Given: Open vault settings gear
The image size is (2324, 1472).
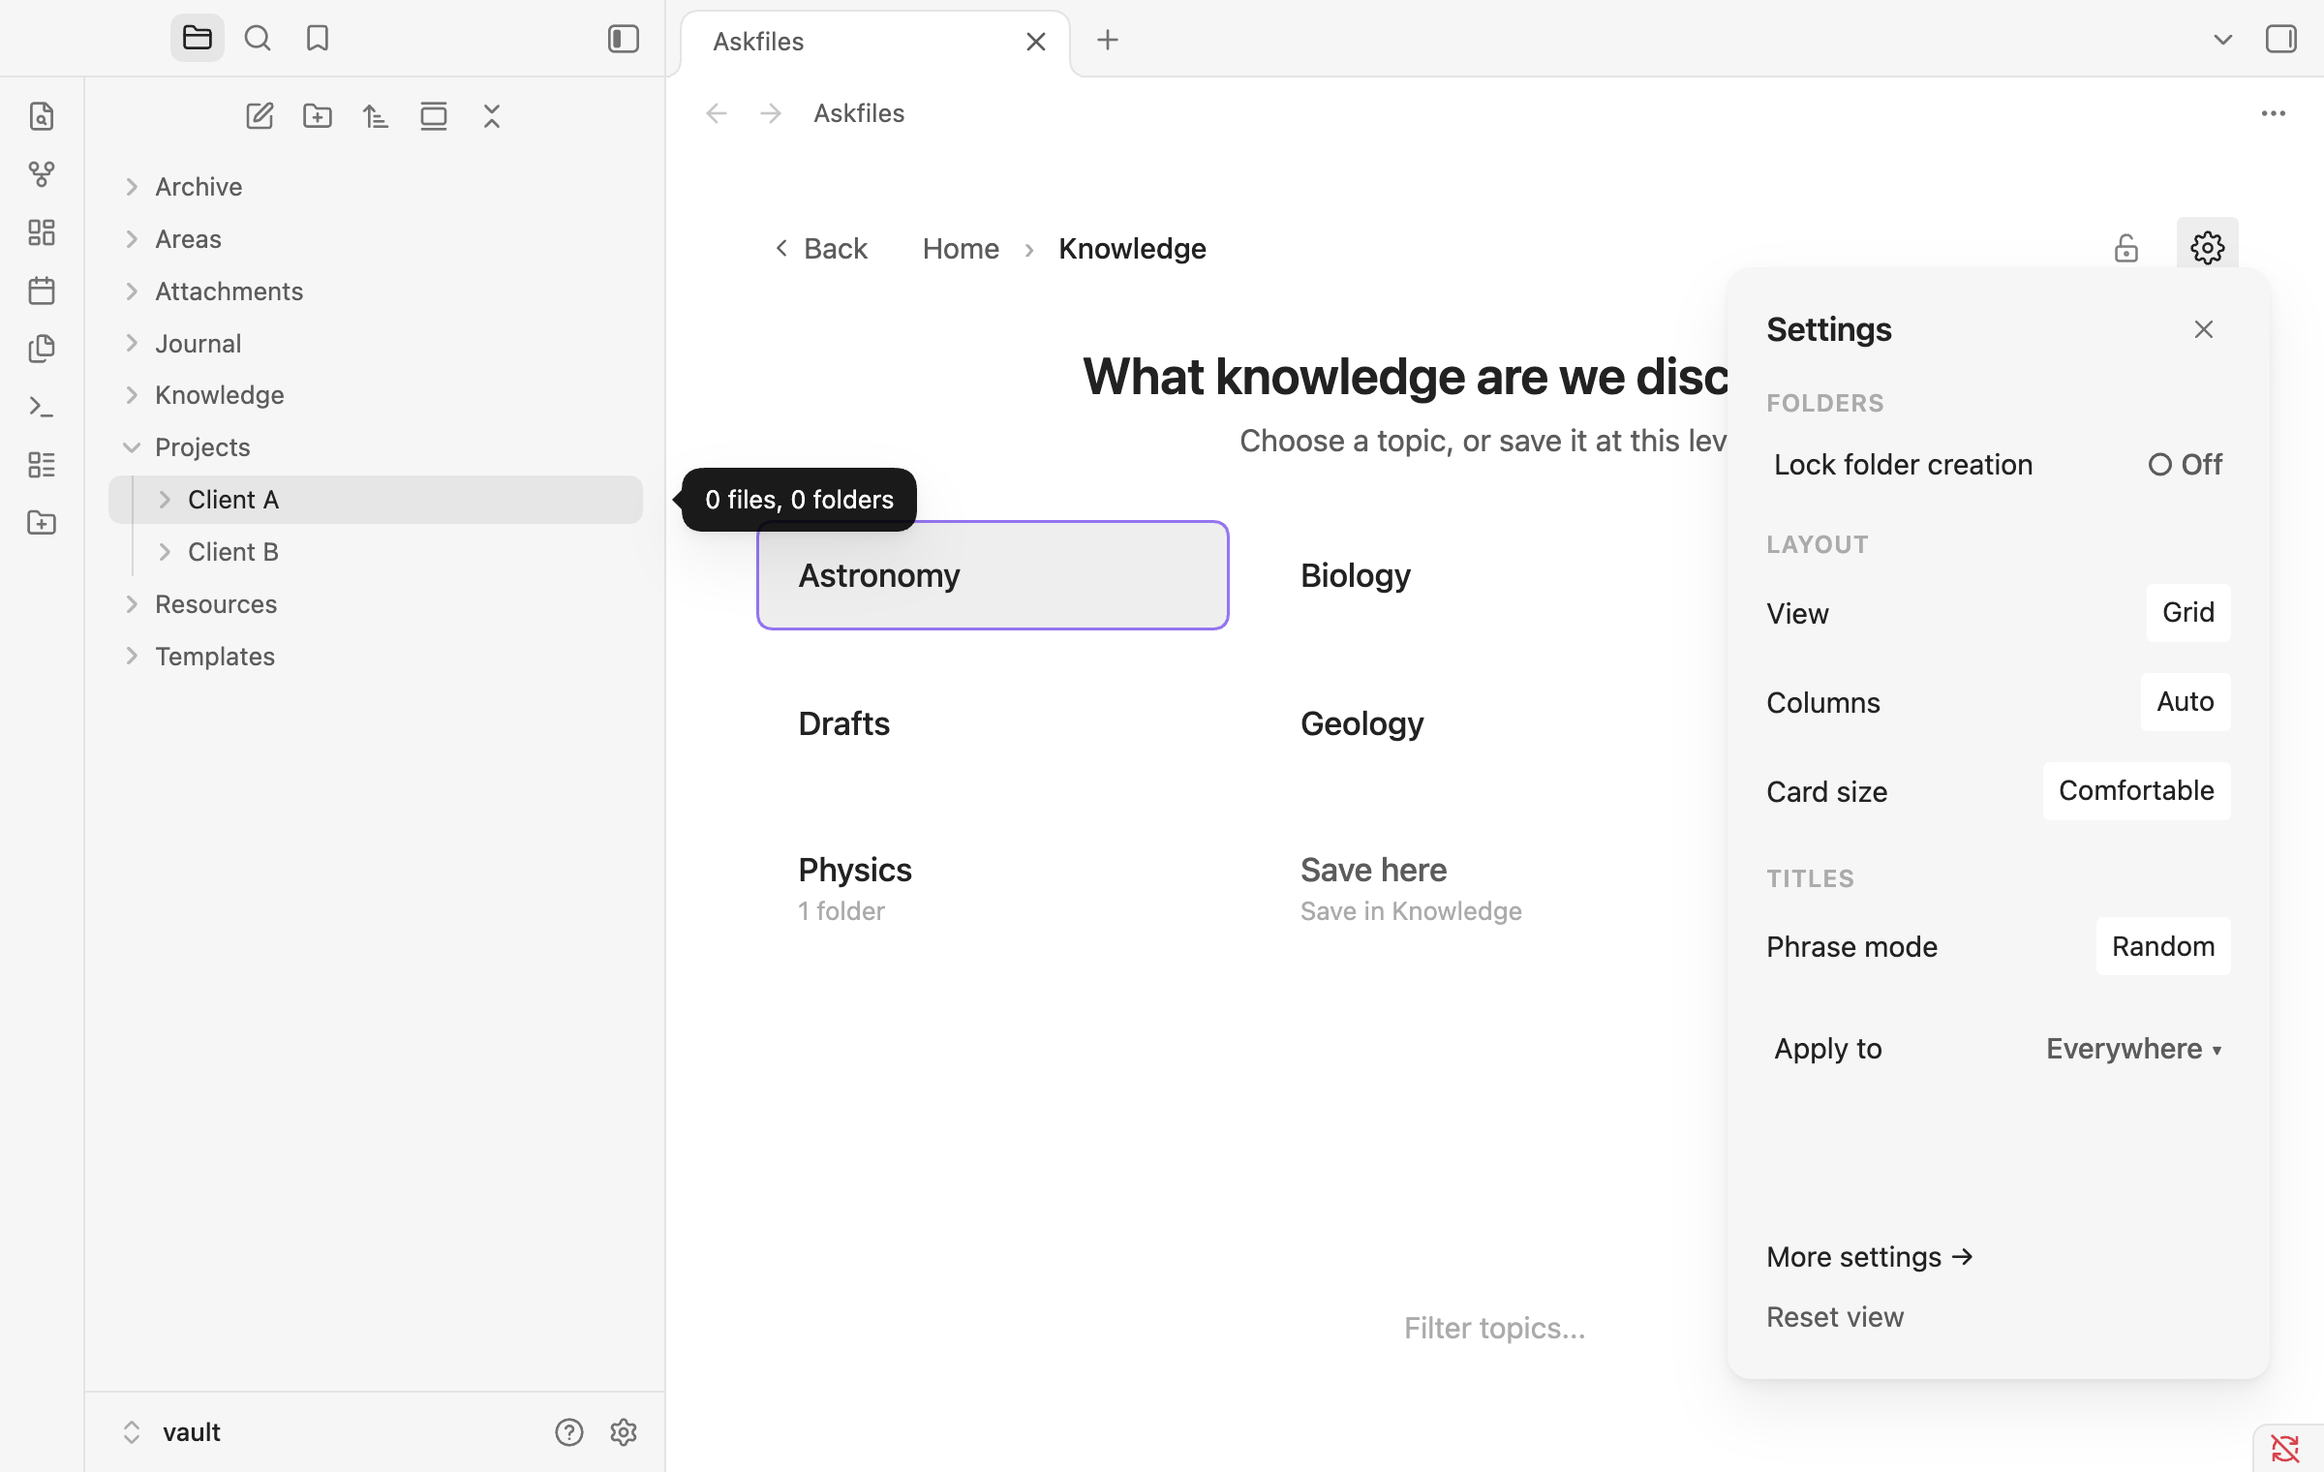Looking at the screenshot, I should click(624, 1432).
